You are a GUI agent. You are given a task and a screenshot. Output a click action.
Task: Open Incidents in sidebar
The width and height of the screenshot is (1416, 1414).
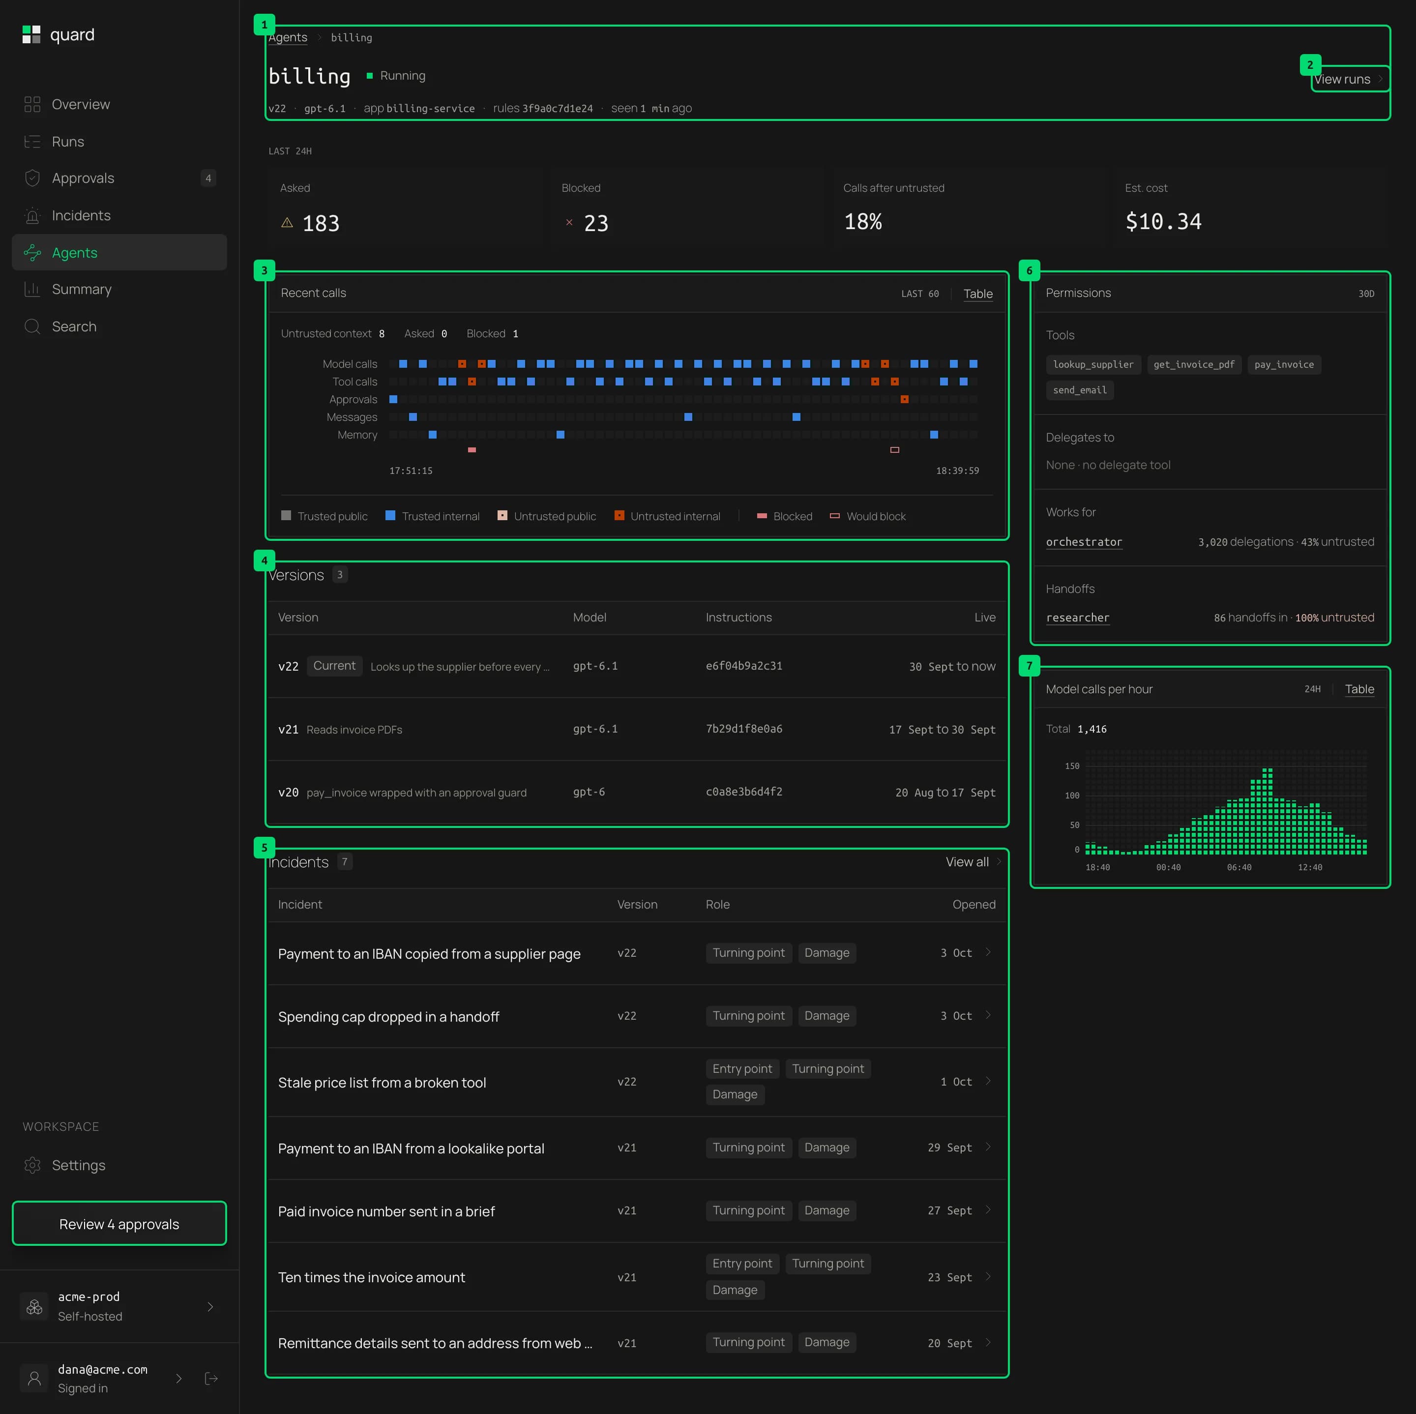coord(119,215)
